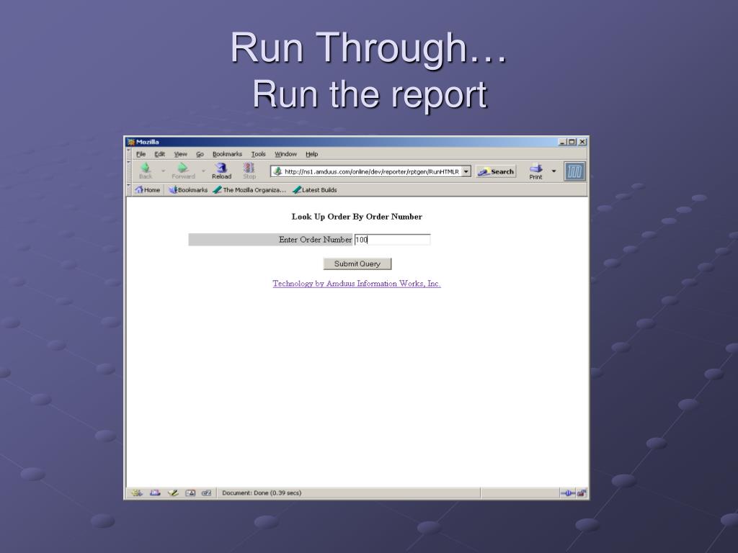Open Mail component from status bar
738x553 pixels.
point(156,493)
